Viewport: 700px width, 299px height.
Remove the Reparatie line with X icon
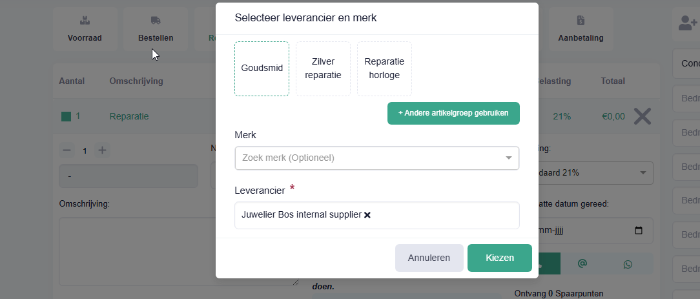pos(643,116)
